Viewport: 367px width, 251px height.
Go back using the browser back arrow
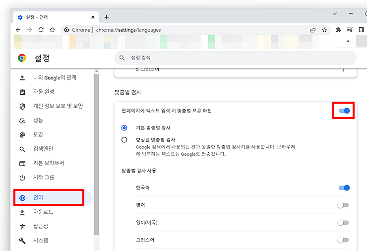[x=18, y=30]
